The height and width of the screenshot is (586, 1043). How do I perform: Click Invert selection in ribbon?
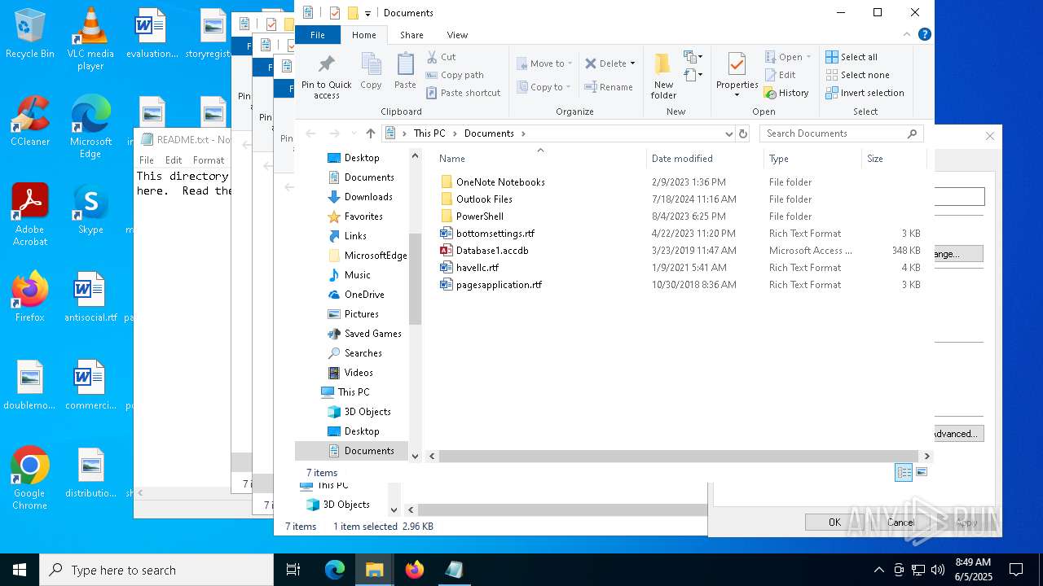point(865,93)
